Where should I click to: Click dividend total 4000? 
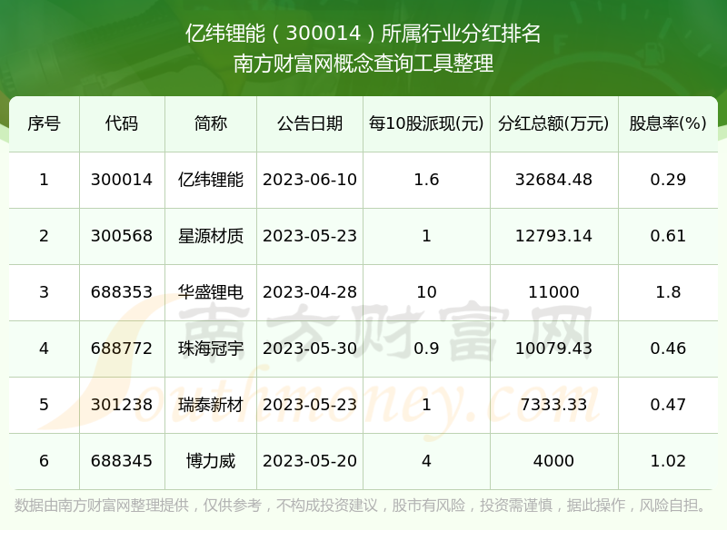tap(553, 461)
